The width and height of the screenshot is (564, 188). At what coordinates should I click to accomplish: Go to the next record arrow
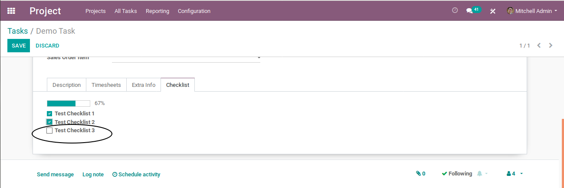point(551,45)
